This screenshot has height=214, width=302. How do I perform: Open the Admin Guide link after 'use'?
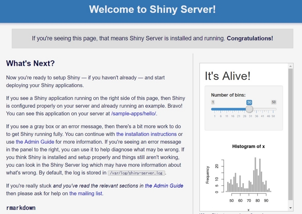point(35,142)
